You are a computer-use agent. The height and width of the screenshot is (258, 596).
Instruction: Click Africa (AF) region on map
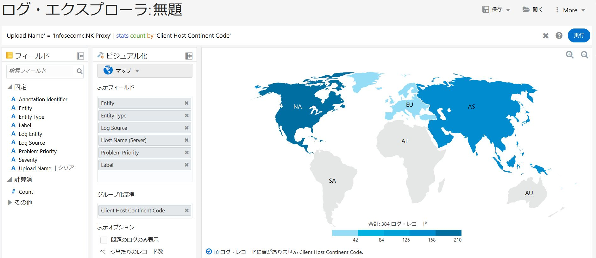coord(405,141)
